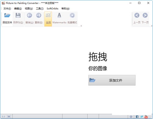Click the 1:1 zoom status icon
153x119 pixels.
pyautogui.click(x=3, y=117)
